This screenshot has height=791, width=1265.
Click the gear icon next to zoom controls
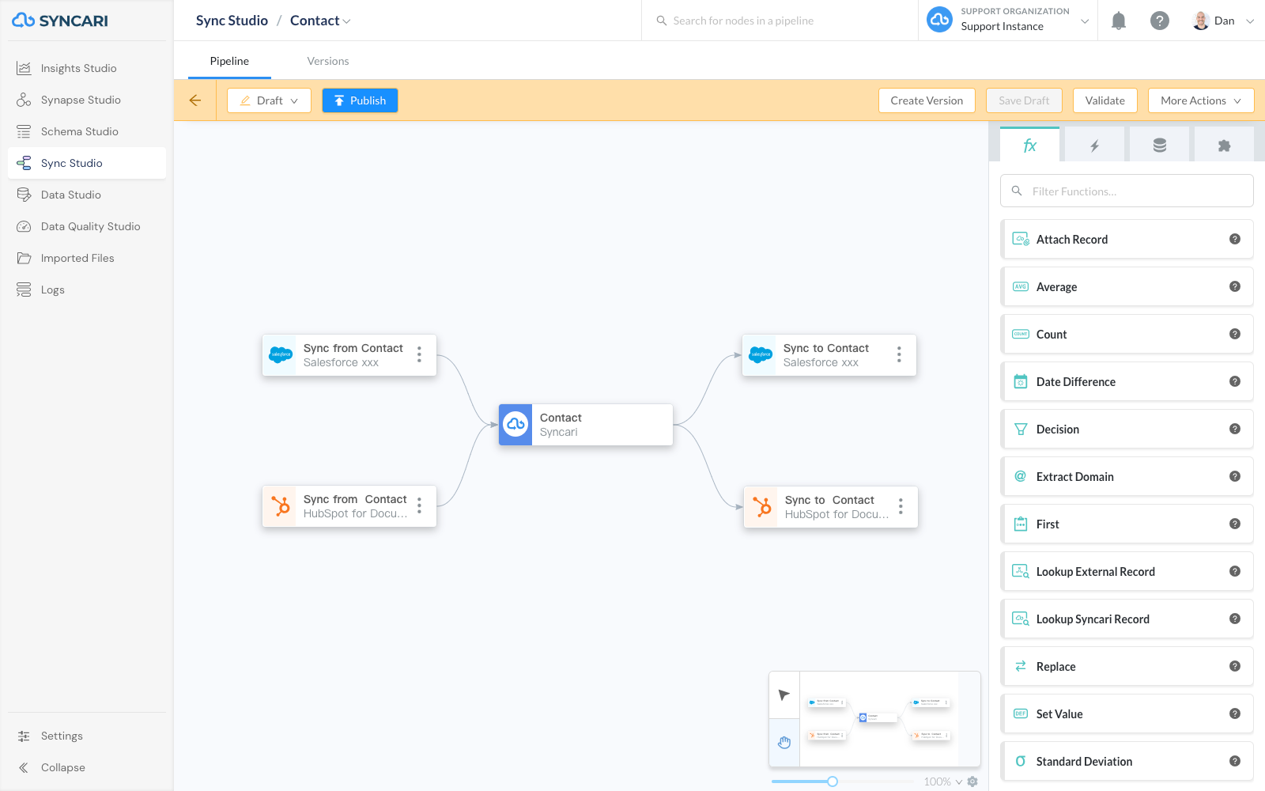point(972,782)
